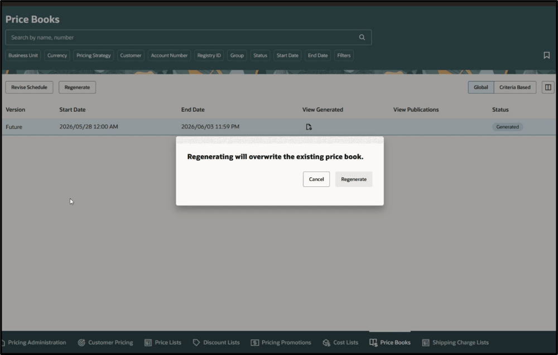Screen dimensions: 558x355
Task: Select the Global view toggle
Action: pyautogui.click(x=481, y=87)
